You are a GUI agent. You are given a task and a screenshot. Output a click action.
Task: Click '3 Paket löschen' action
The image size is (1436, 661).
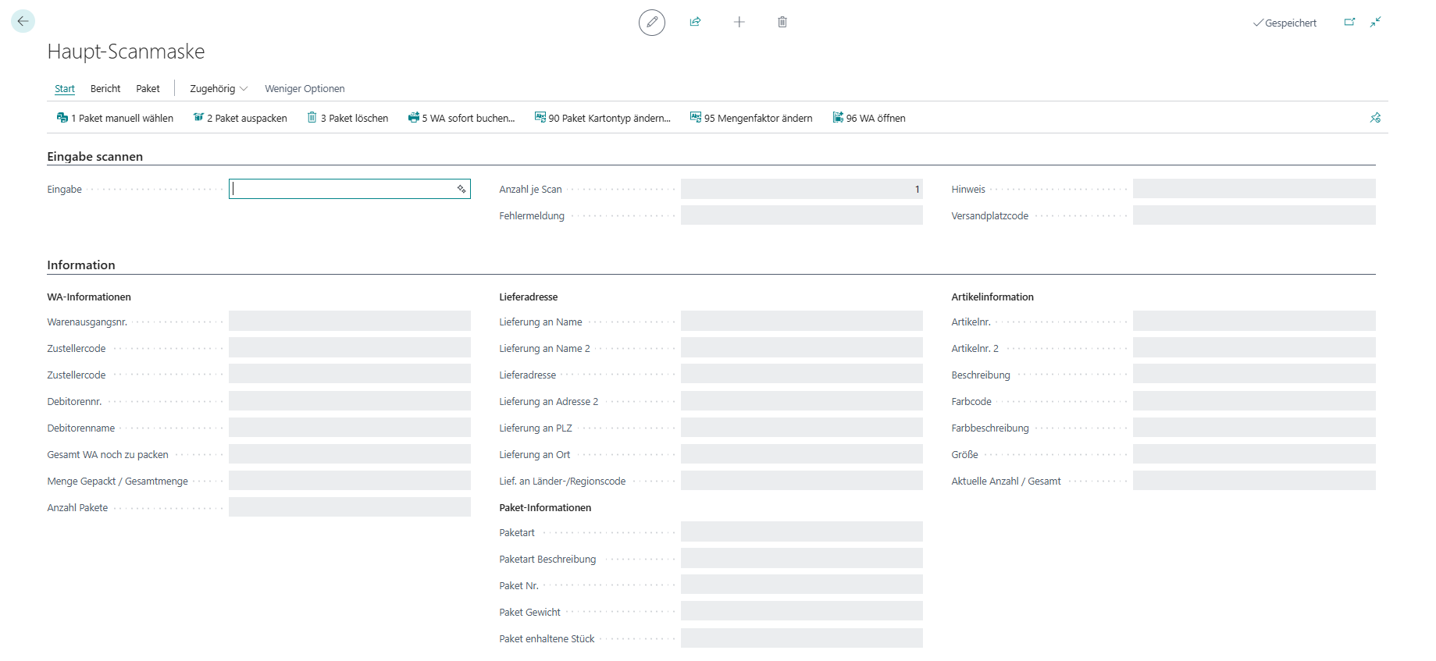pos(347,118)
